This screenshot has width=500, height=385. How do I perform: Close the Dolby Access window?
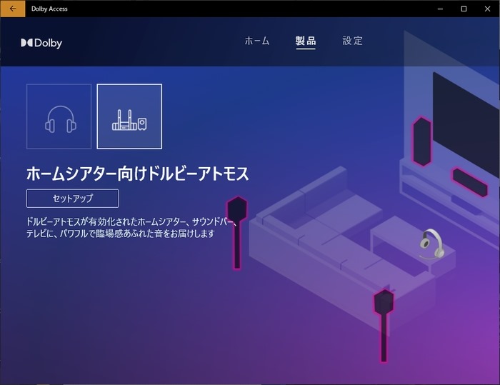click(488, 9)
